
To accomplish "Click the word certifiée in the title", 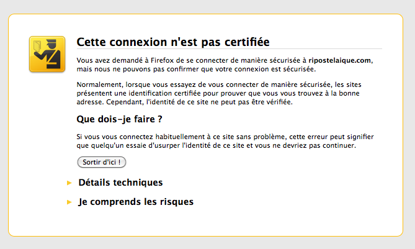I will click(x=247, y=42).
